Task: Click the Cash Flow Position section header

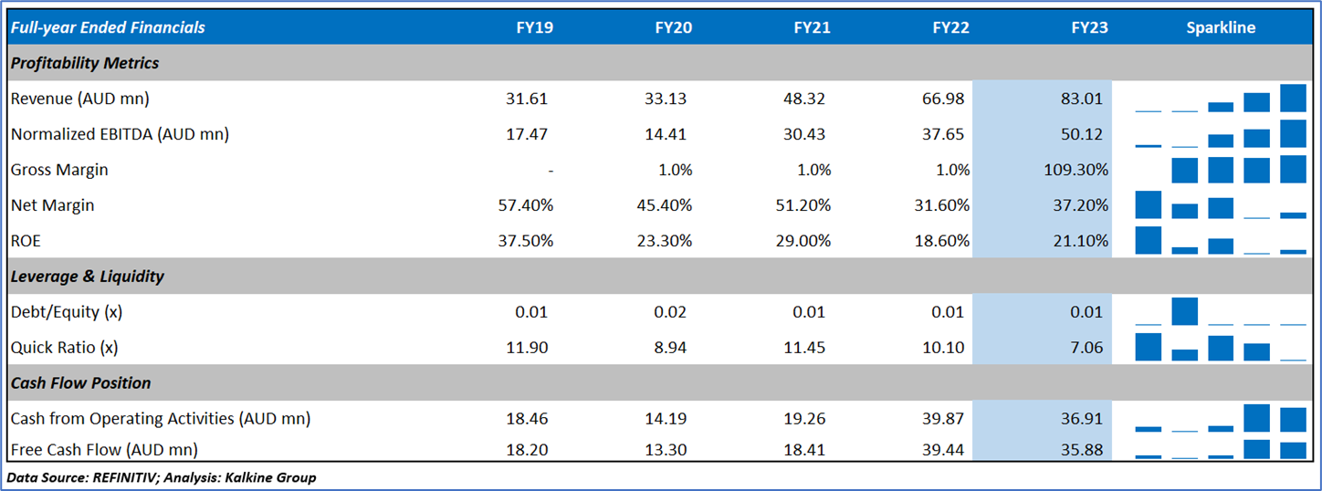Action: point(81,383)
